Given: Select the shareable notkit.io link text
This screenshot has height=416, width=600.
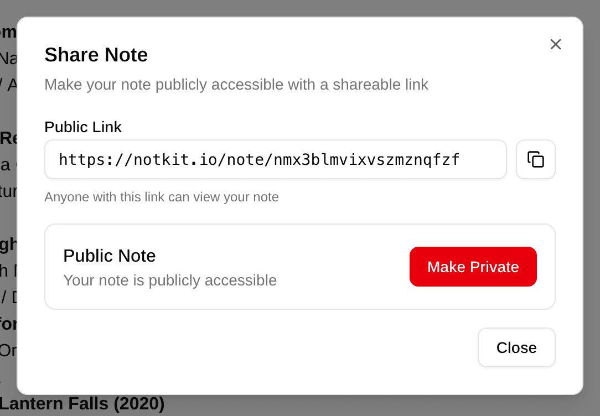Looking at the screenshot, I should pyautogui.click(x=258, y=159).
